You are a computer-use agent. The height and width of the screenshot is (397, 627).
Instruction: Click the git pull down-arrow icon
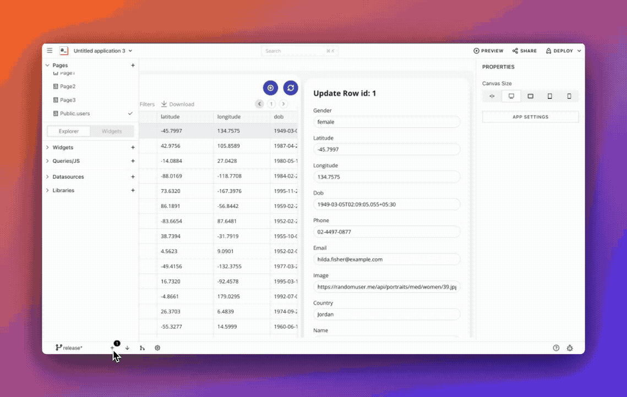click(x=127, y=348)
